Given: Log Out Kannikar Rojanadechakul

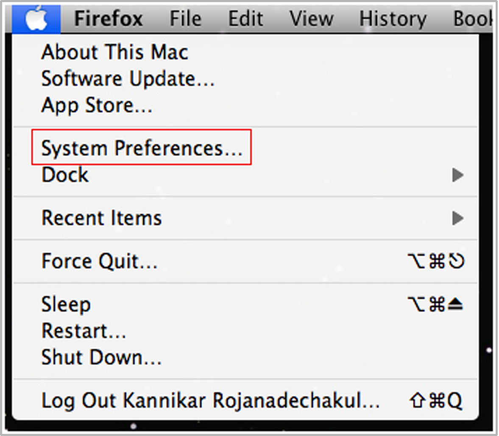Looking at the screenshot, I should 210,401.
